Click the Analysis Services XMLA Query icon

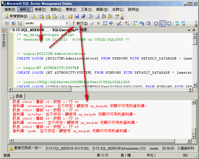tap(54, 16)
